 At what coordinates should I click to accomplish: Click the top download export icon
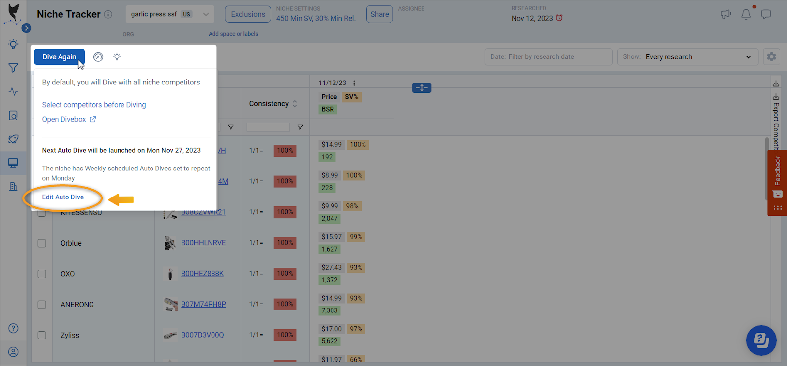[776, 83]
